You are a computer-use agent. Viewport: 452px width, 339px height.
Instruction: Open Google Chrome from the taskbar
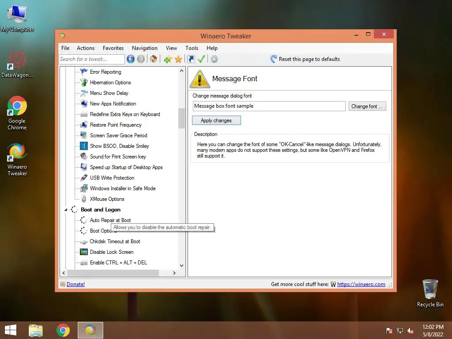tap(63, 330)
